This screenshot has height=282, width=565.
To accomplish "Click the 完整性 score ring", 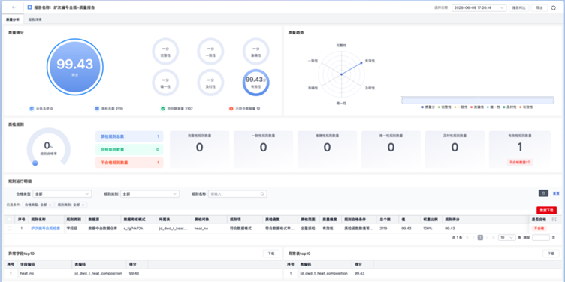I will [x=165, y=52].
